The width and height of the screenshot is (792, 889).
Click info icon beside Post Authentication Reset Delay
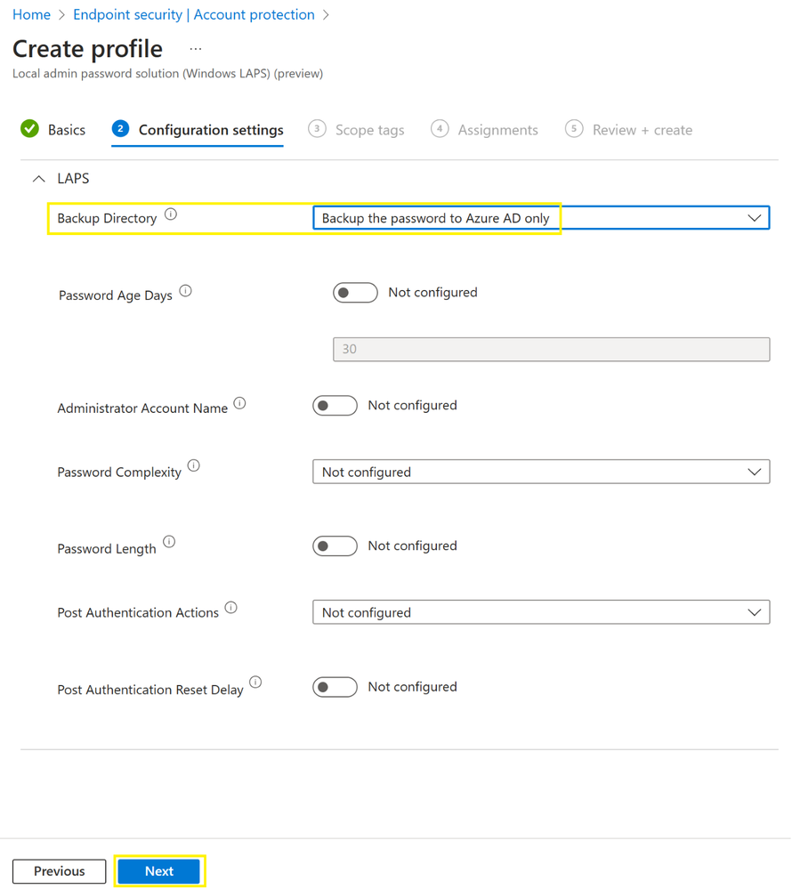(x=255, y=683)
